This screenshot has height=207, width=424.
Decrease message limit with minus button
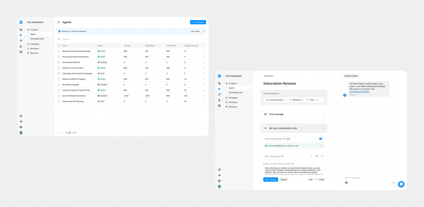(x=311, y=156)
